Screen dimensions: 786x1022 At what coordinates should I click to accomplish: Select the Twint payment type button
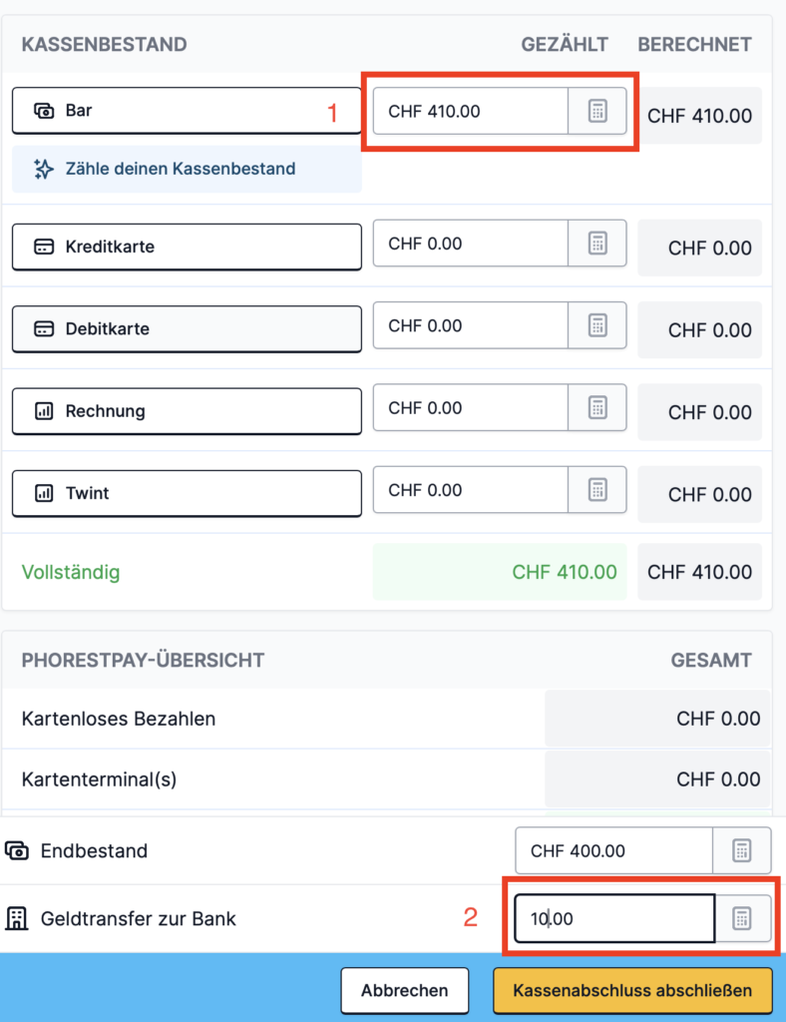point(187,493)
